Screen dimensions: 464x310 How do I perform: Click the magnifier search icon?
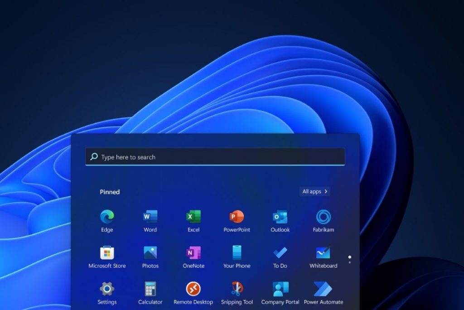(94, 157)
